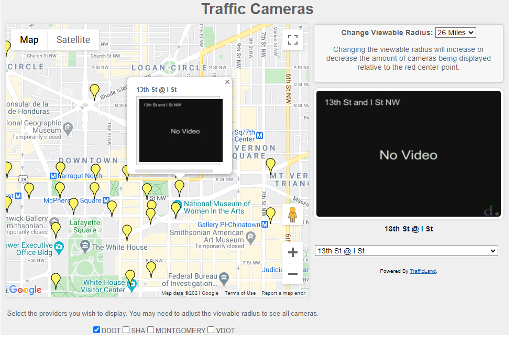
Task: Enable the VDOT provider checkbox
Action: click(211, 330)
